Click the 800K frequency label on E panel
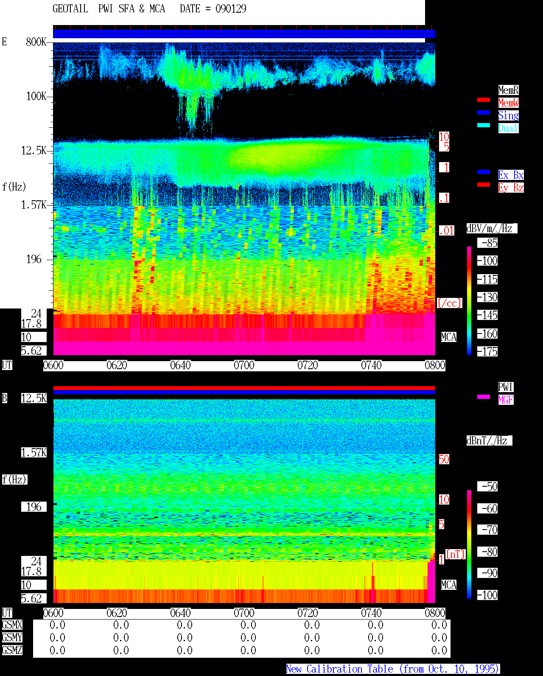Image resolution: width=543 pixels, height=676 pixels. point(36,42)
